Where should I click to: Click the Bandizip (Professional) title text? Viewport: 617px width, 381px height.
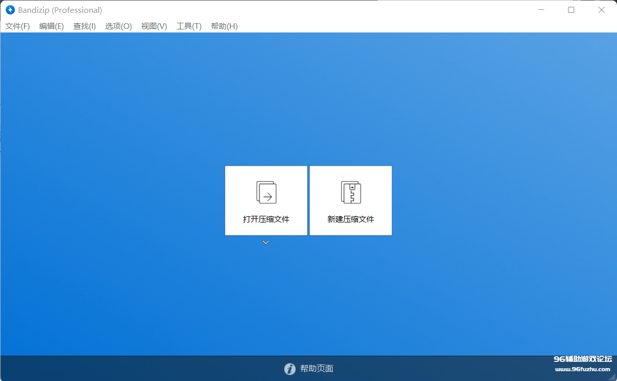pyautogui.click(x=60, y=10)
